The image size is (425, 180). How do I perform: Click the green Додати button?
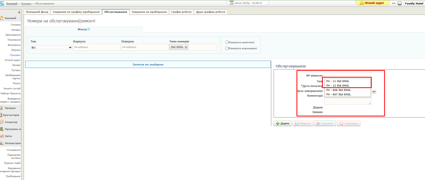pyautogui.click(x=282, y=123)
